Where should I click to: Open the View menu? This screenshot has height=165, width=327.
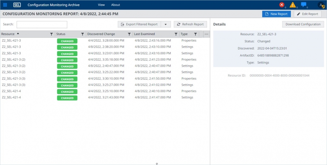[101, 5]
